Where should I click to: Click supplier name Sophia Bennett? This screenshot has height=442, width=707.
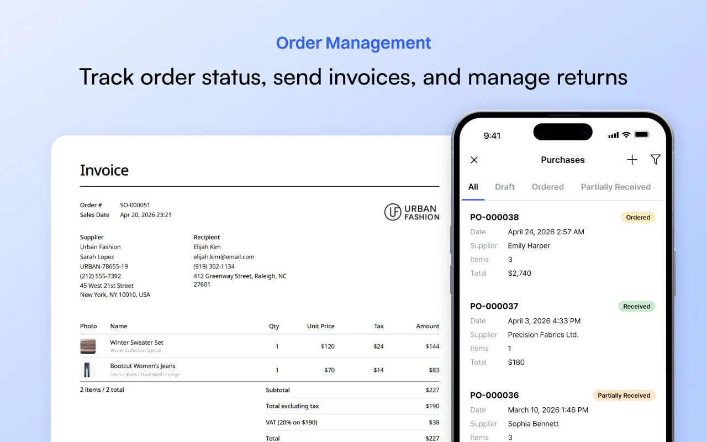pyautogui.click(x=534, y=424)
